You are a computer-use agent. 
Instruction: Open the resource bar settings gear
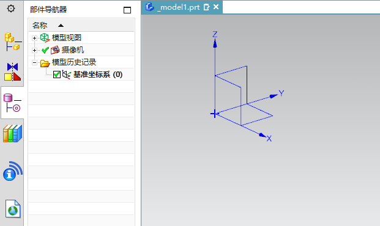(x=11, y=9)
